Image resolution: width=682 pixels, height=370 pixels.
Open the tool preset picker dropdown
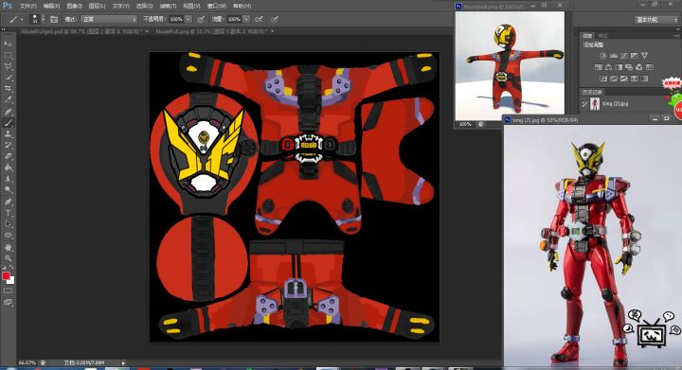click(x=22, y=20)
